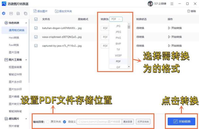Click the format list scroll-up arrow
The width and height of the screenshot is (199, 129).
(x=129, y=24)
